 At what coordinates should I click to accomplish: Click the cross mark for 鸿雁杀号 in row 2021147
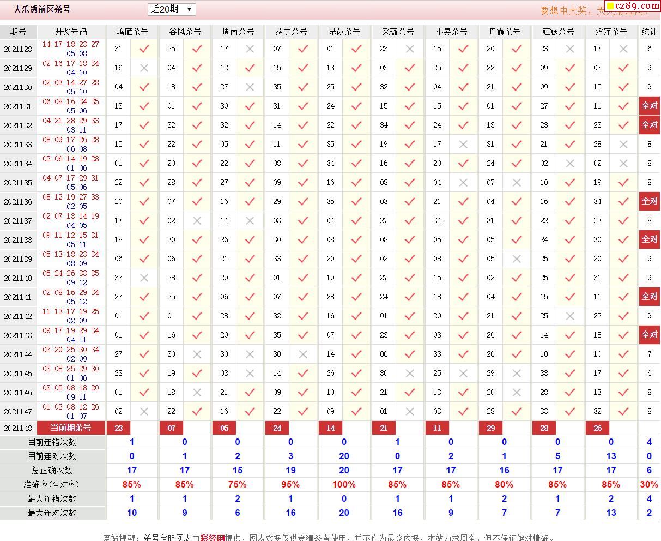(144, 412)
